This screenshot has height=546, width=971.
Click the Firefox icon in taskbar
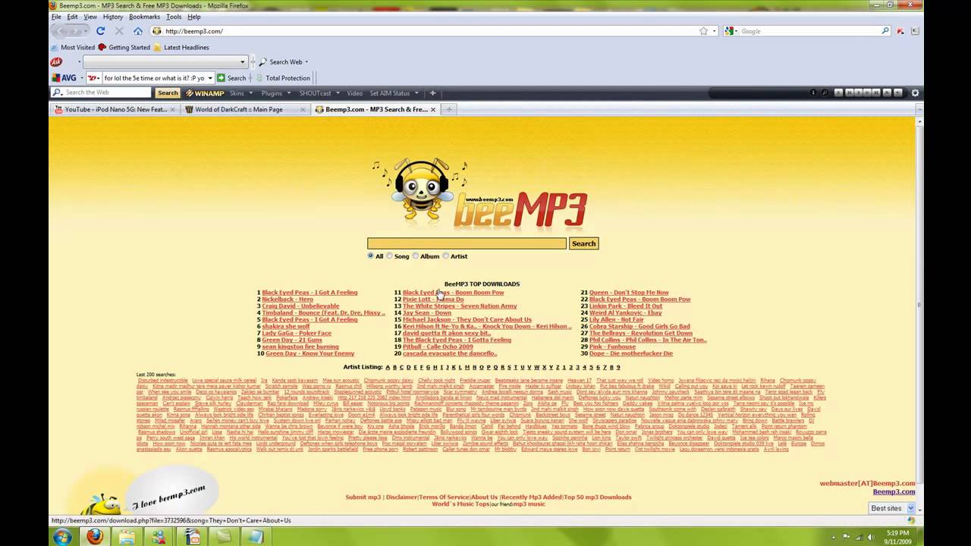95,536
